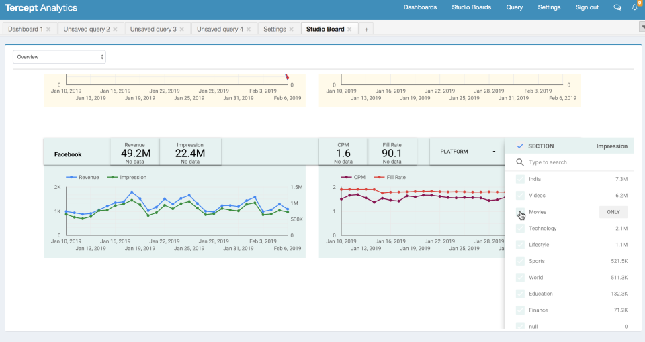The height and width of the screenshot is (342, 645).
Task: Expand the PLATFORM dropdown filter
Action: pos(468,152)
